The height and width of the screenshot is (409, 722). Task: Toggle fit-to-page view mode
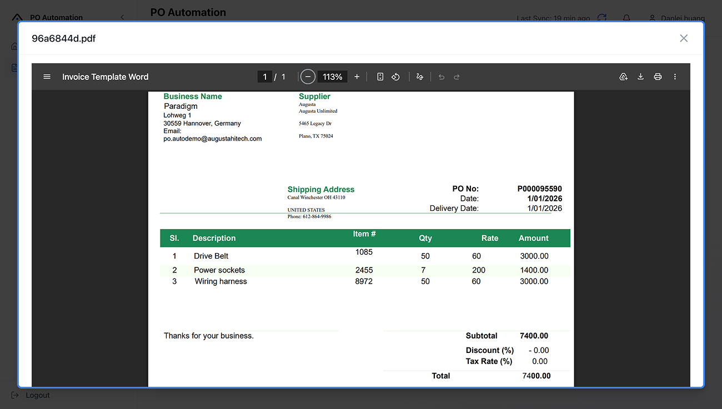380,77
